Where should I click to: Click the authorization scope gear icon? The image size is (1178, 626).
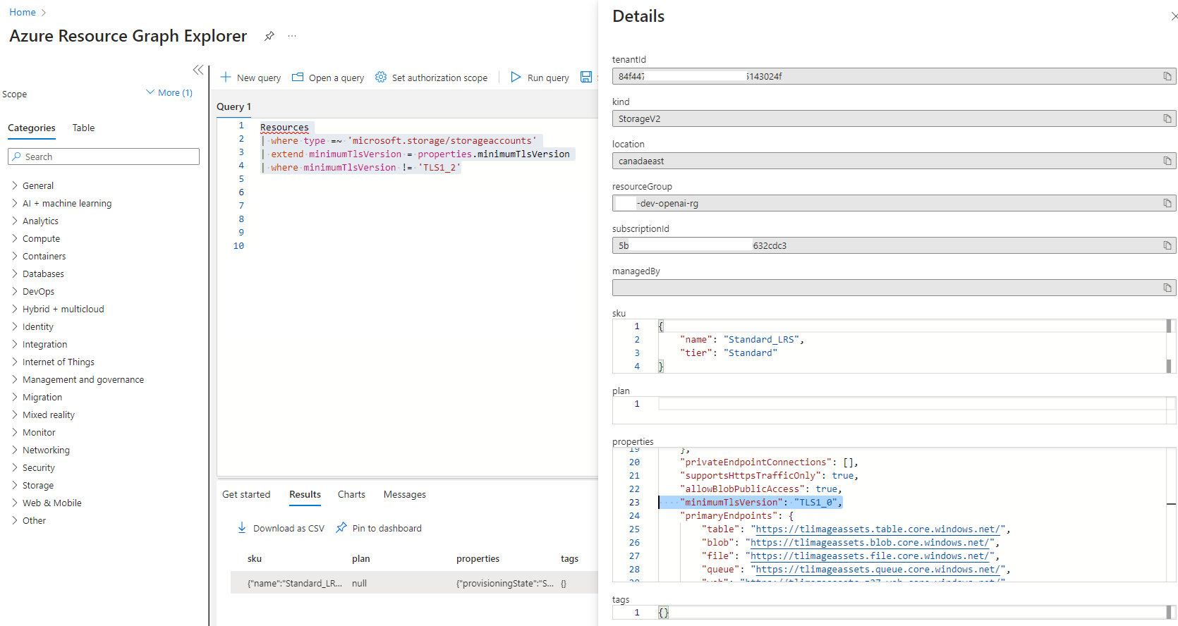click(381, 77)
